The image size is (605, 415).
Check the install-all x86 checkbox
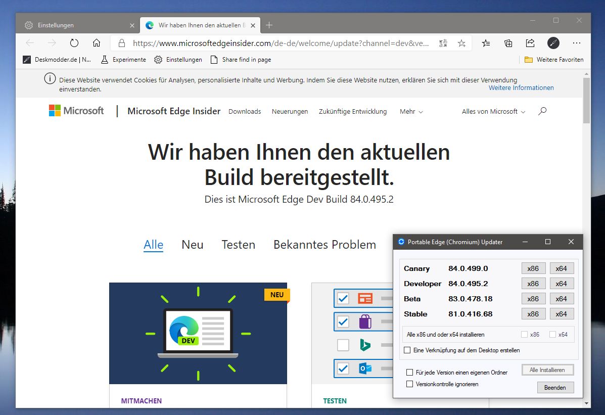click(524, 334)
